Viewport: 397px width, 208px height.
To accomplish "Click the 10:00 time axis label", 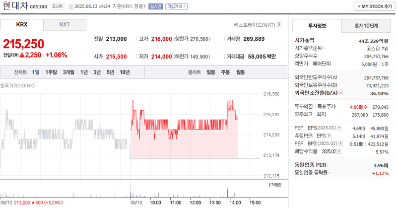I will tap(155, 203).
